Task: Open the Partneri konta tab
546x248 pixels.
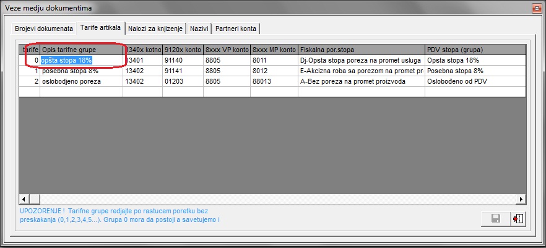Action: click(x=237, y=29)
